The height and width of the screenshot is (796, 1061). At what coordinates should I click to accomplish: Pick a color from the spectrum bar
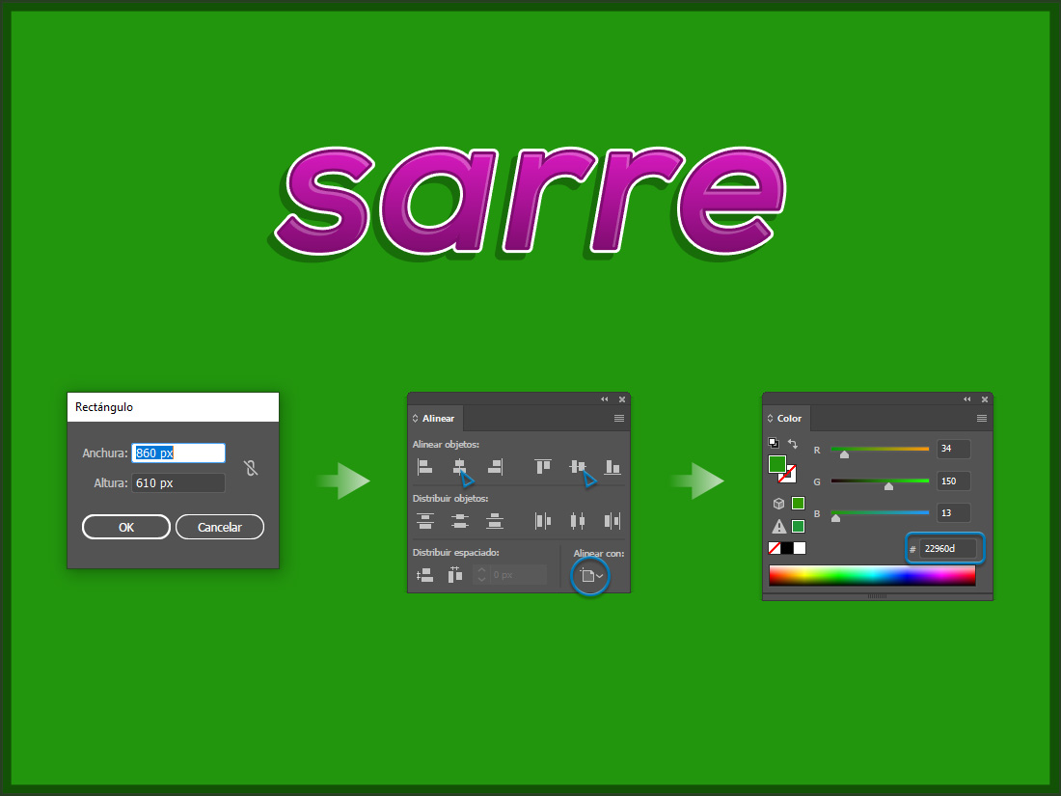pyautogui.click(x=872, y=575)
